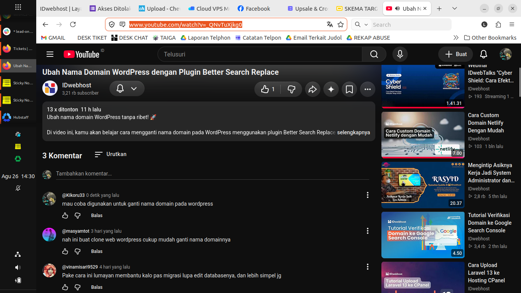Click the YouTube Telusuri search field
The height and width of the screenshot is (293, 521).
(260, 54)
